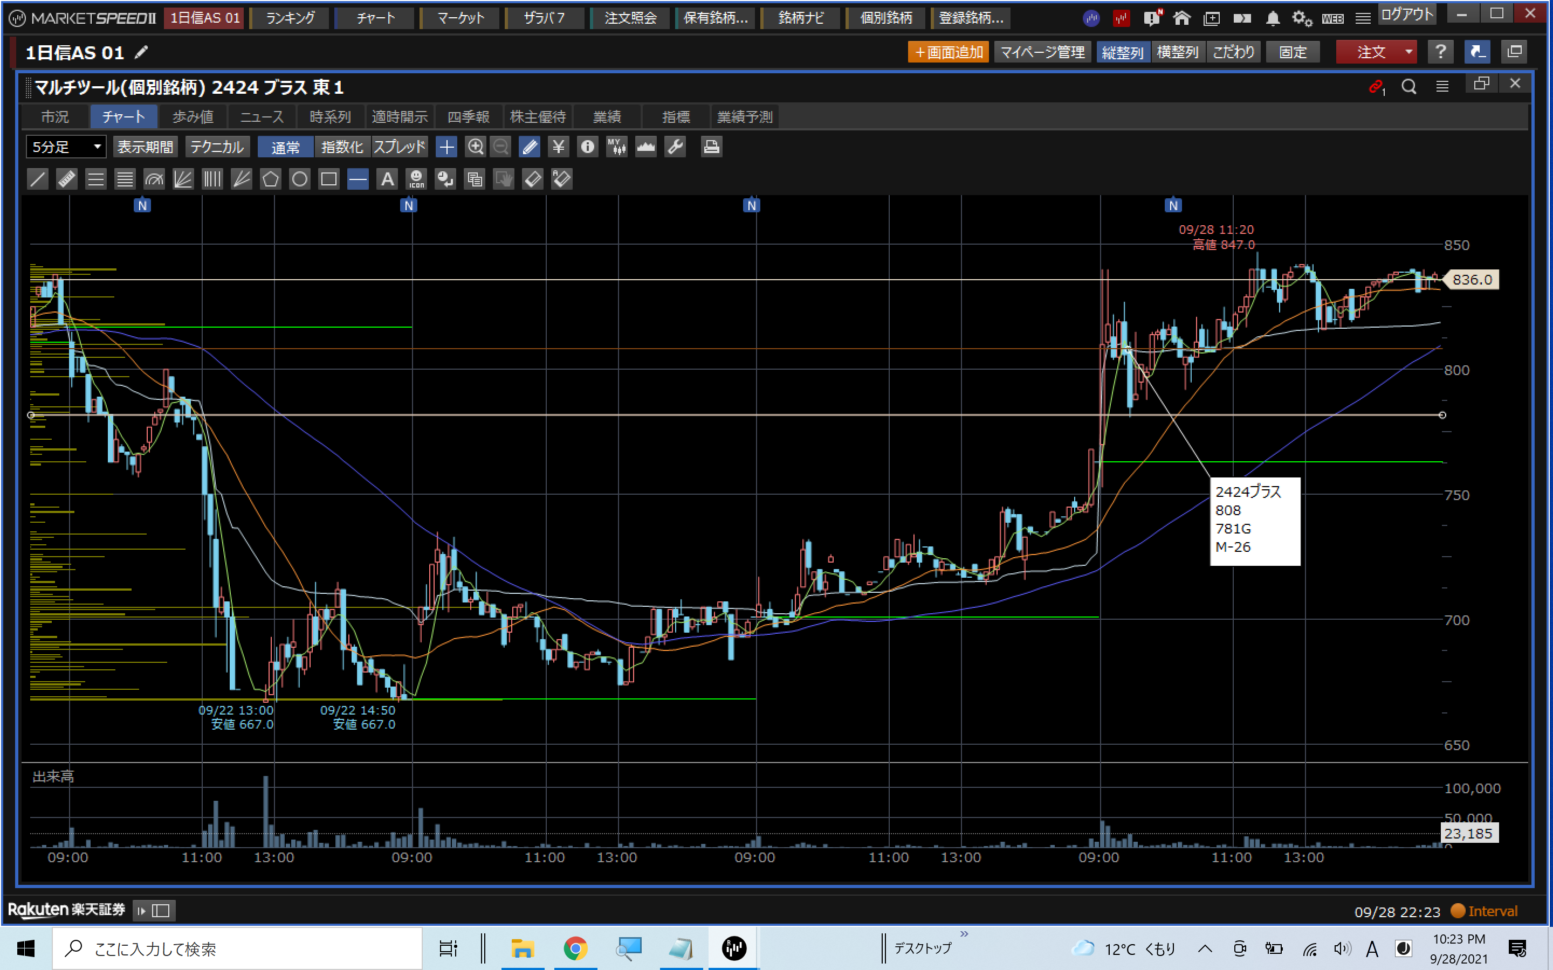Viewport: 1553px width, 970px height.
Task: Switch chart mode to 指数化
Action: coord(342,147)
